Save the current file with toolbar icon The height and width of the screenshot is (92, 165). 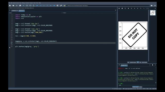coord(16,6)
